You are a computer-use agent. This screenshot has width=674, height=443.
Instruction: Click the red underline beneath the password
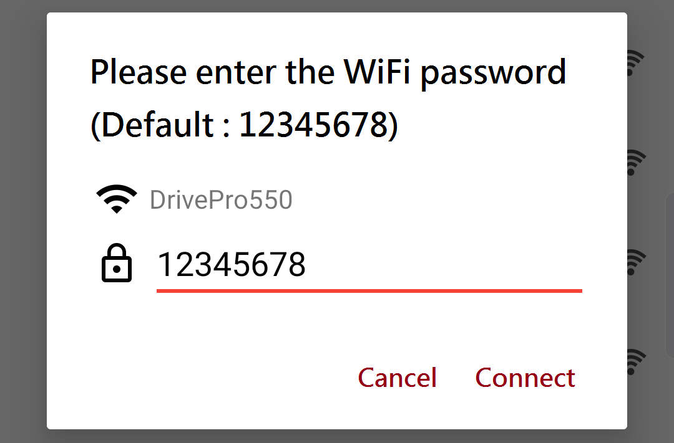pos(369,290)
